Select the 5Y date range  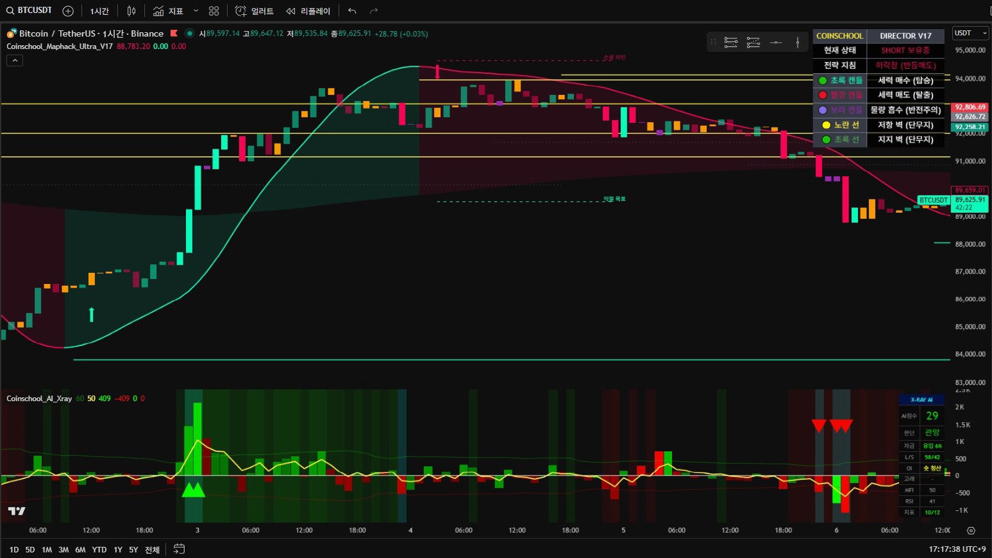click(133, 550)
